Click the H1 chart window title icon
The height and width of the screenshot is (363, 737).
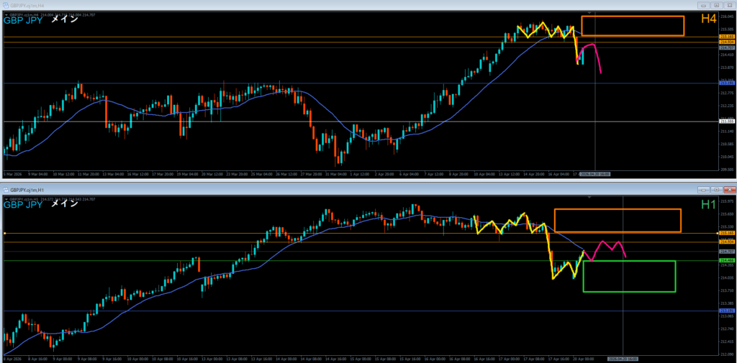(6, 190)
